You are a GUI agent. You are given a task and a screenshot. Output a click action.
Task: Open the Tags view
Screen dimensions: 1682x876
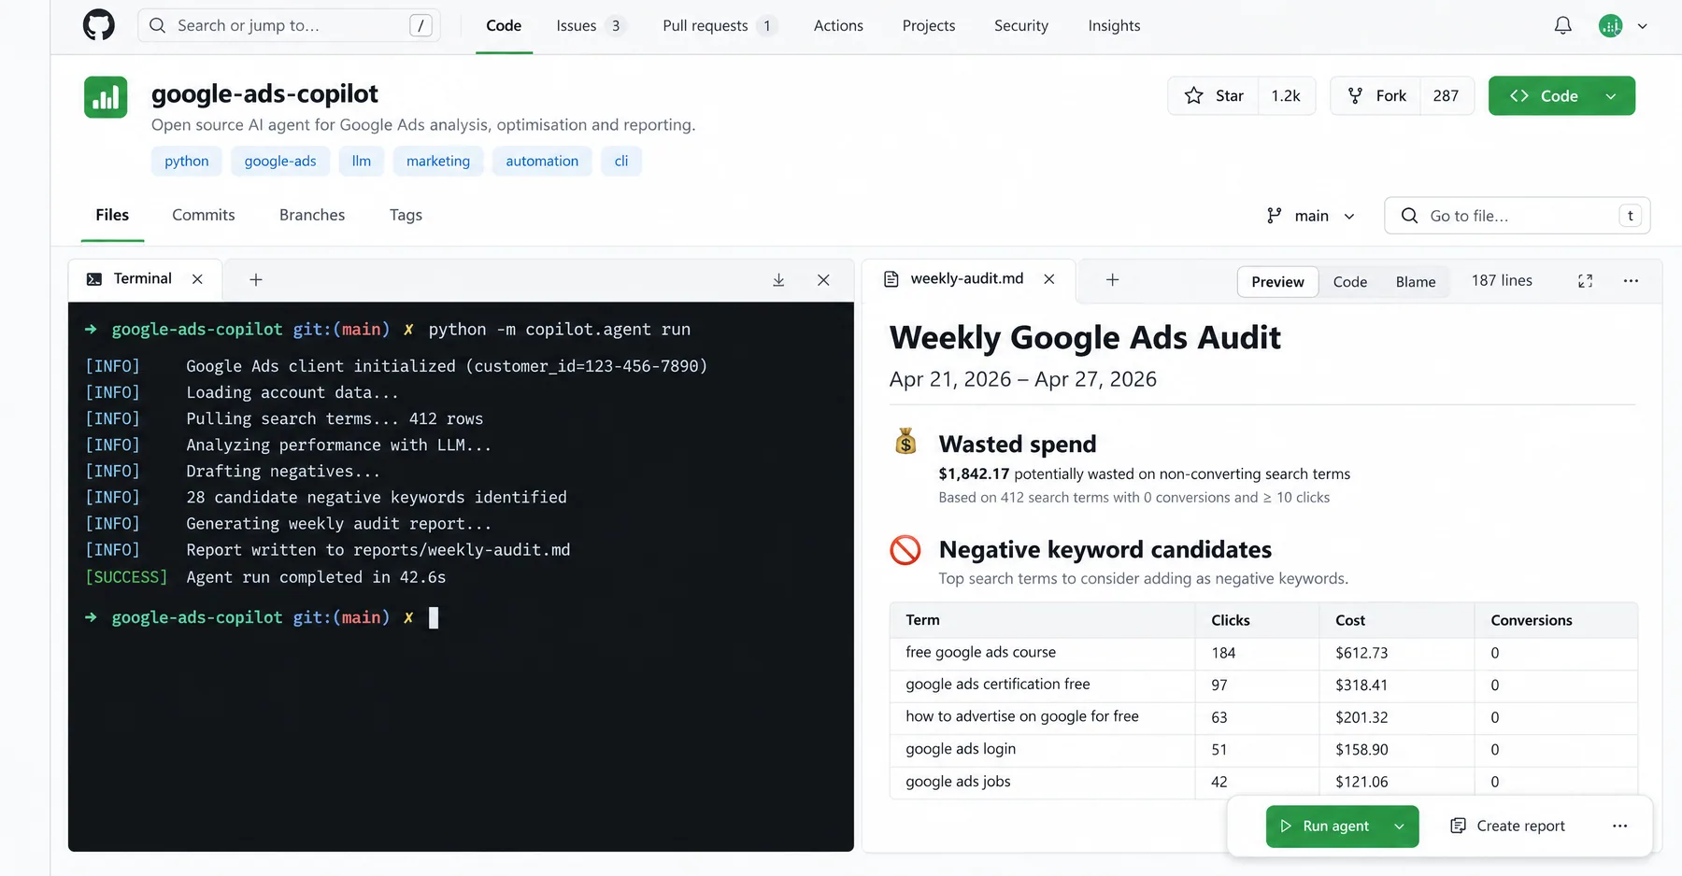[406, 215]
